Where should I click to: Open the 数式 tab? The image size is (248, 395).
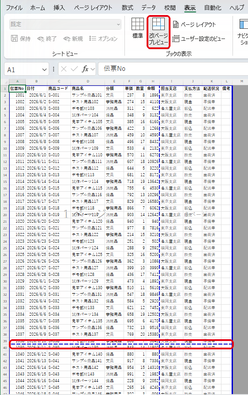127,8
